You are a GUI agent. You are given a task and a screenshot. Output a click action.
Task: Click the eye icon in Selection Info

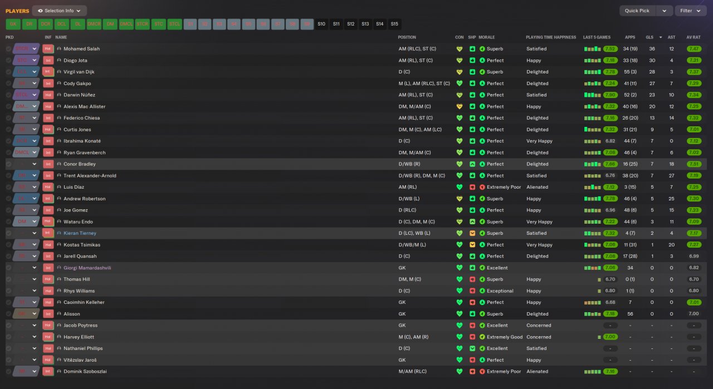(40, 11)
